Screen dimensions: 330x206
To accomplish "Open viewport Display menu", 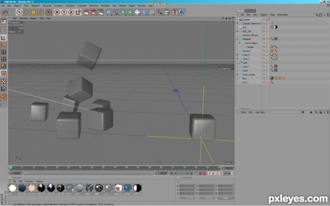I will 33,18.
